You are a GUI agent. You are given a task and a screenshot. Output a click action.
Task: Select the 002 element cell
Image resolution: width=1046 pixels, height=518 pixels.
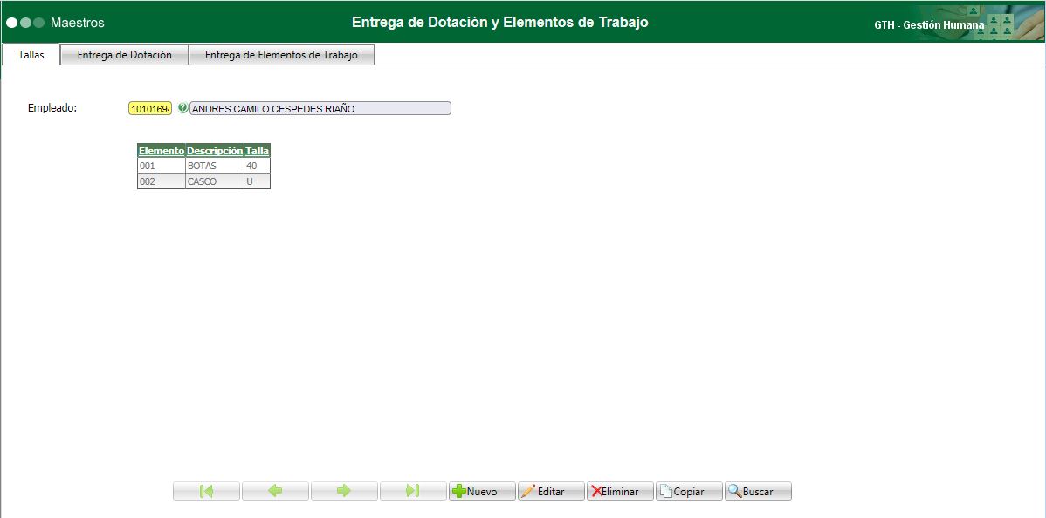(x=162, y=181)
